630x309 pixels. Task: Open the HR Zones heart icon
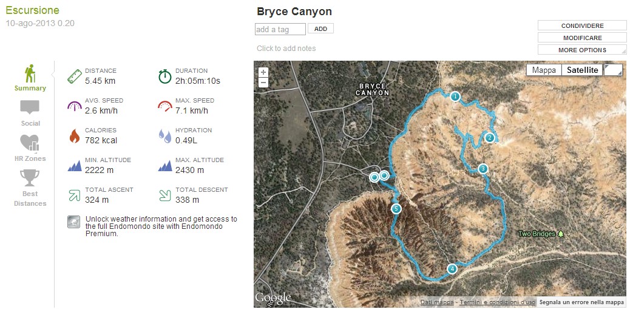point(30,143)
